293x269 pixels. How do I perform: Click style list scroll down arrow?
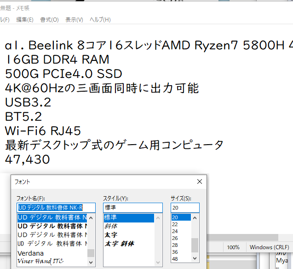click(158, 262)
